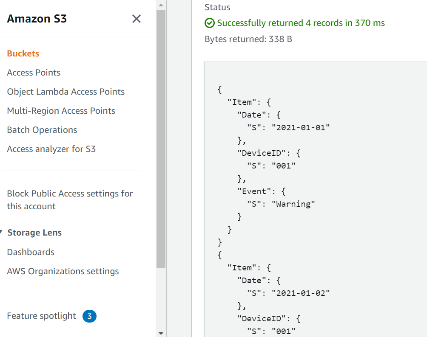427x337 pixels.
Task: Click the "Warning" event value in results
Action: tap(295, 204)
